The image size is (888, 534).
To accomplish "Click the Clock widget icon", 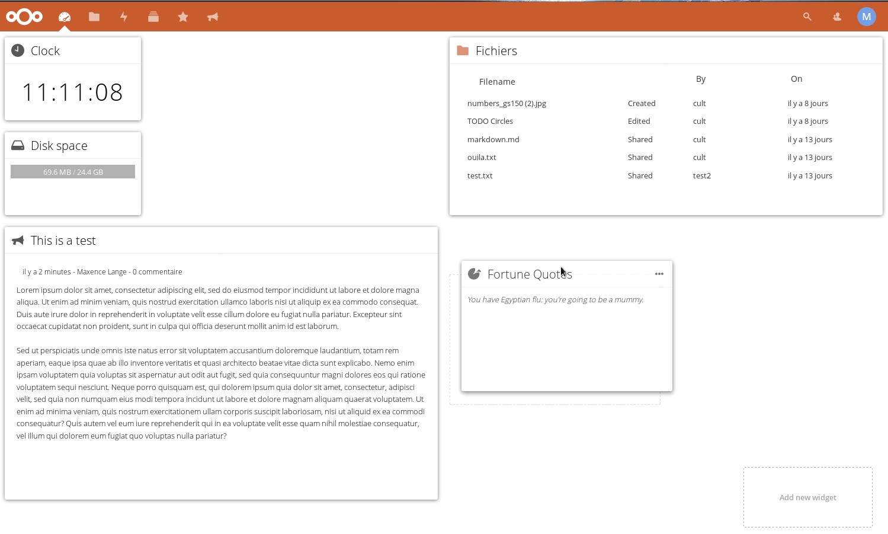I will [x=18, y=50].
